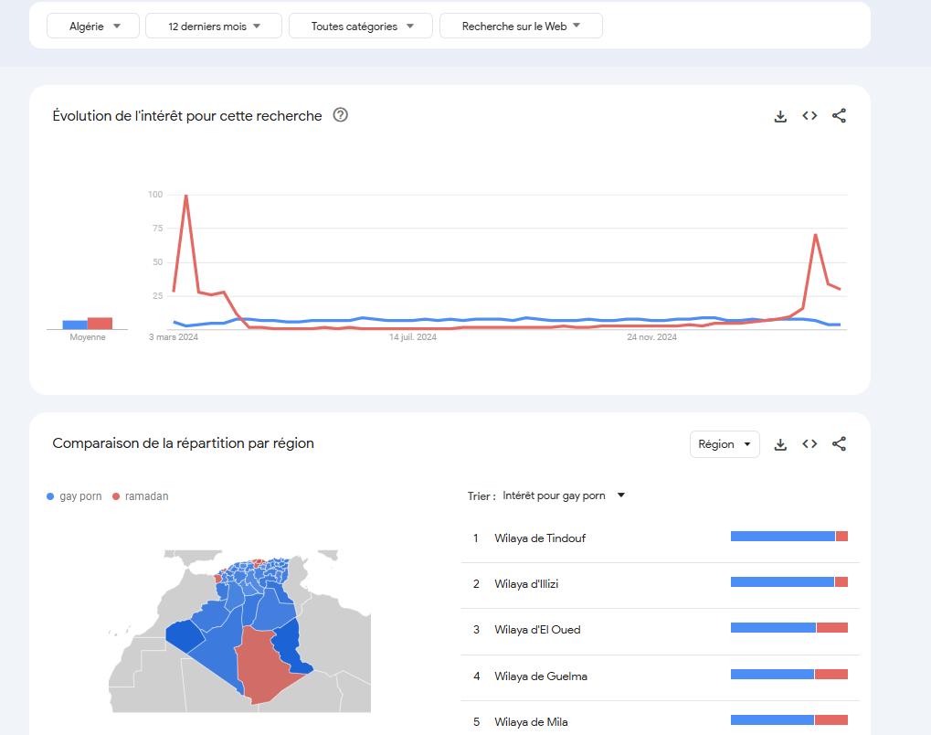Share the interest over time chart
Image resolution: width=931 pixels, height=735 pixels.
coord(839,116)
